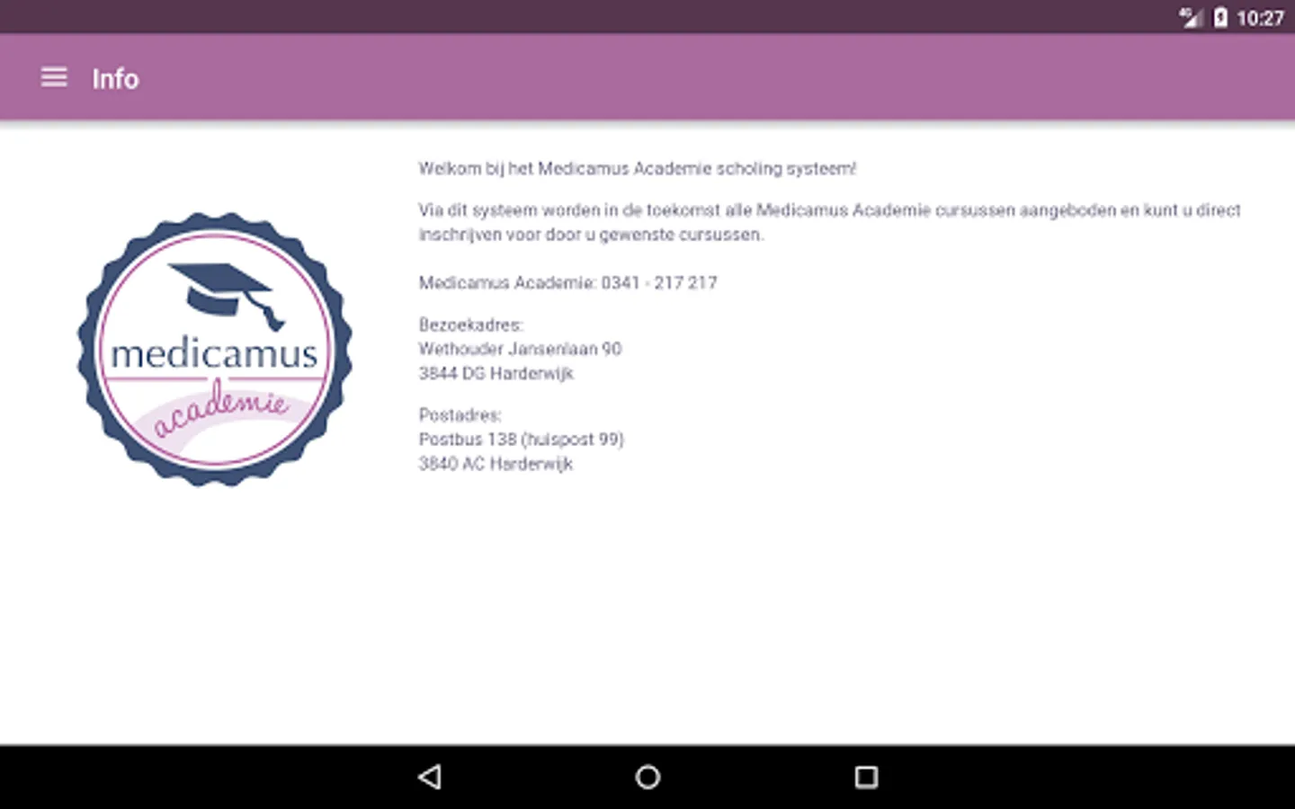
Task: Select '3844 DG Harderwijk' line
Action: click(496, 373)
